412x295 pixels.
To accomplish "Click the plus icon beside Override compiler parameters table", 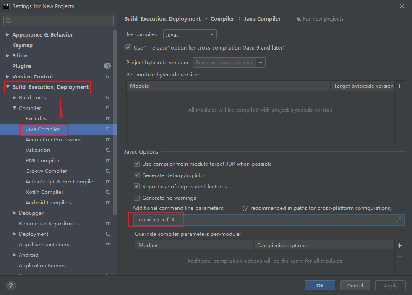I will (399, 245).
